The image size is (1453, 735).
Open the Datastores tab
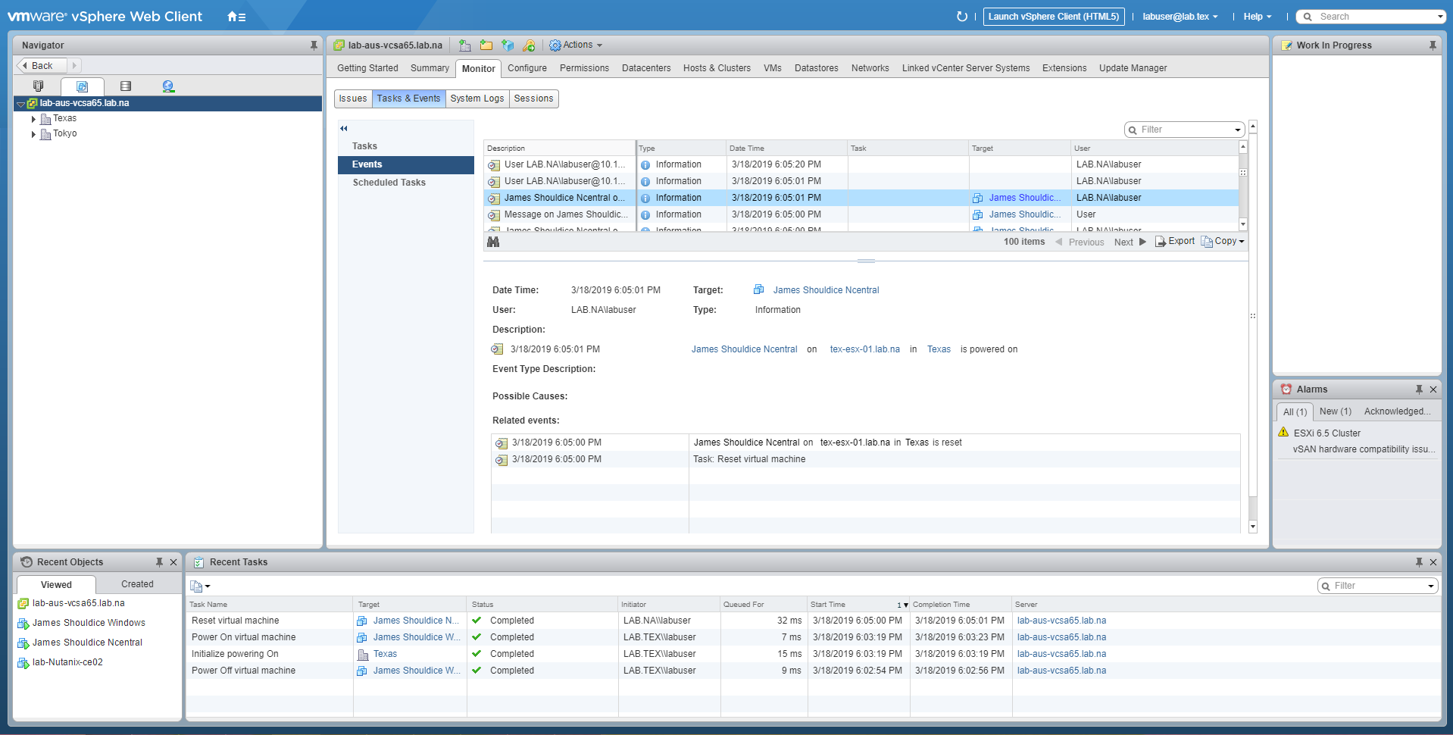pyautogui.click(x=817, y=68)
